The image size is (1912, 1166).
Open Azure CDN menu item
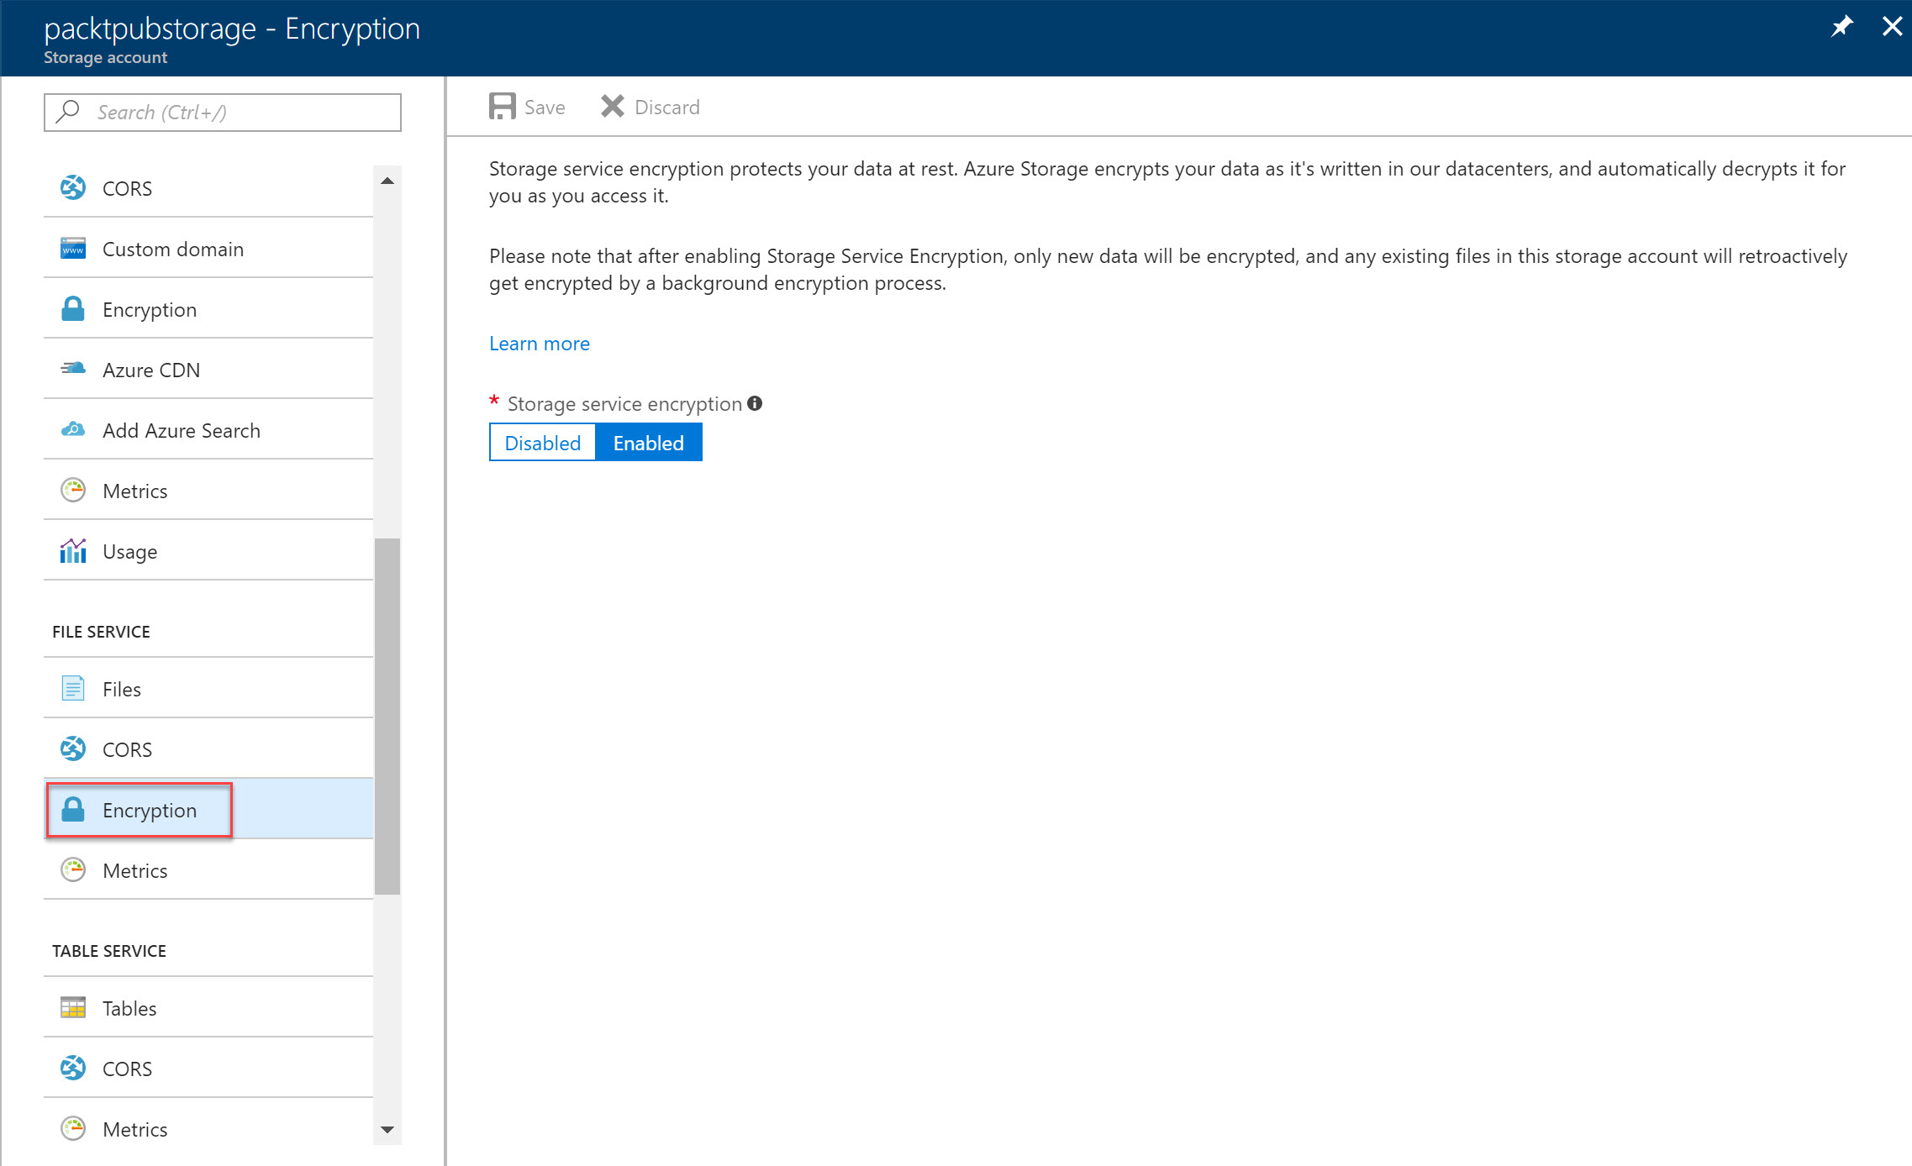point(208,370)
